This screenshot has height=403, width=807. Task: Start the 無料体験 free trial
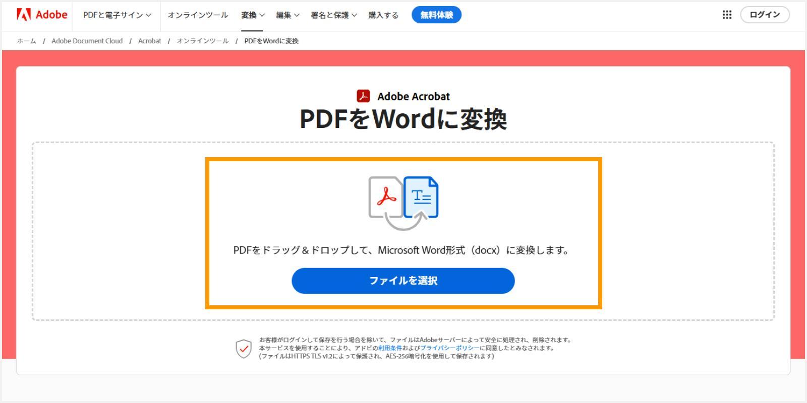click(436, 15)
